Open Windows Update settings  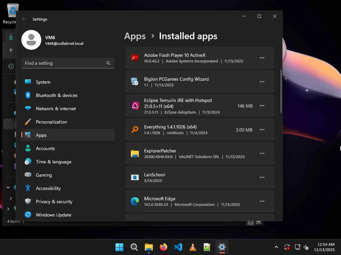68,215
